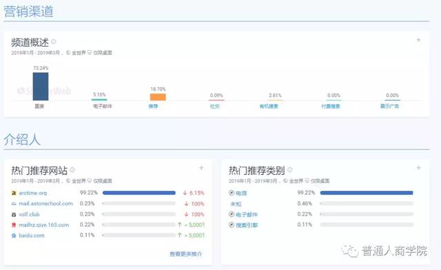Click the baidu.com favicon icon

pos(14,236)
